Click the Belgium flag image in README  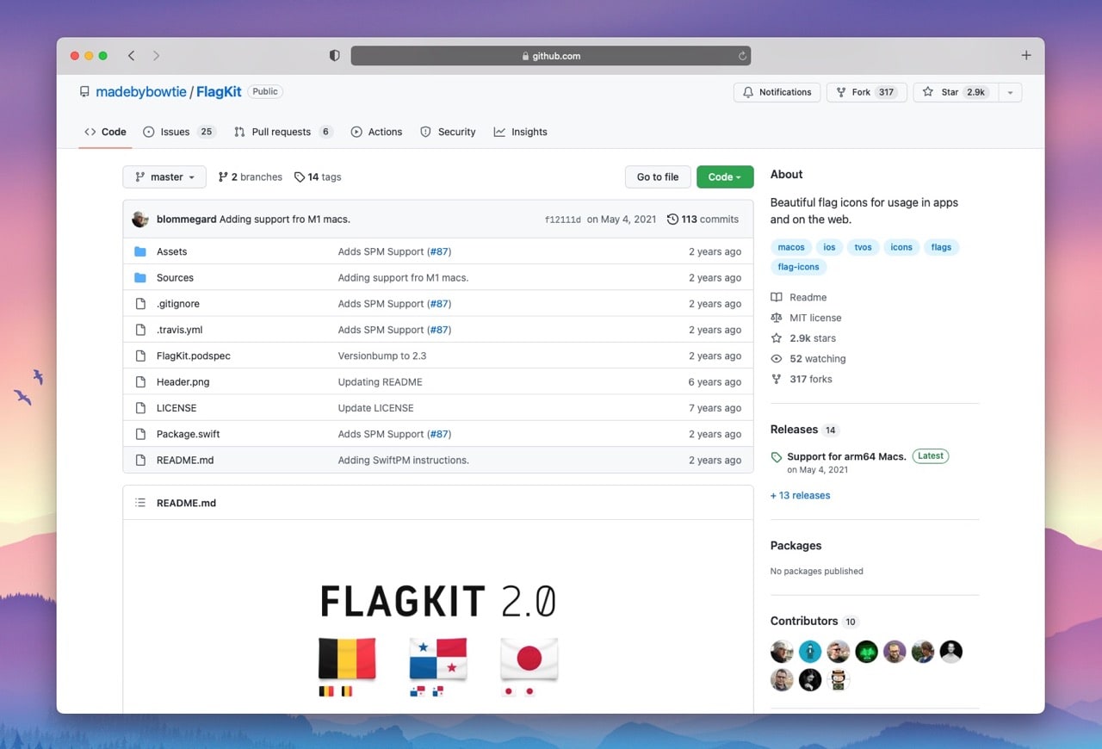coord(347,658)
